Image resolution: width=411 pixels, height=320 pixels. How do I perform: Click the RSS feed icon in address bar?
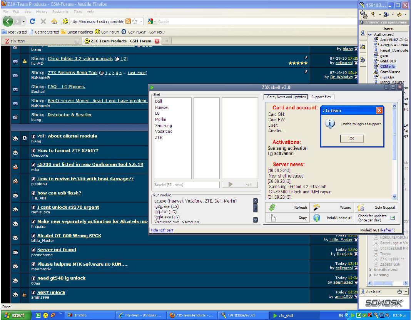[x=128, y=21]
